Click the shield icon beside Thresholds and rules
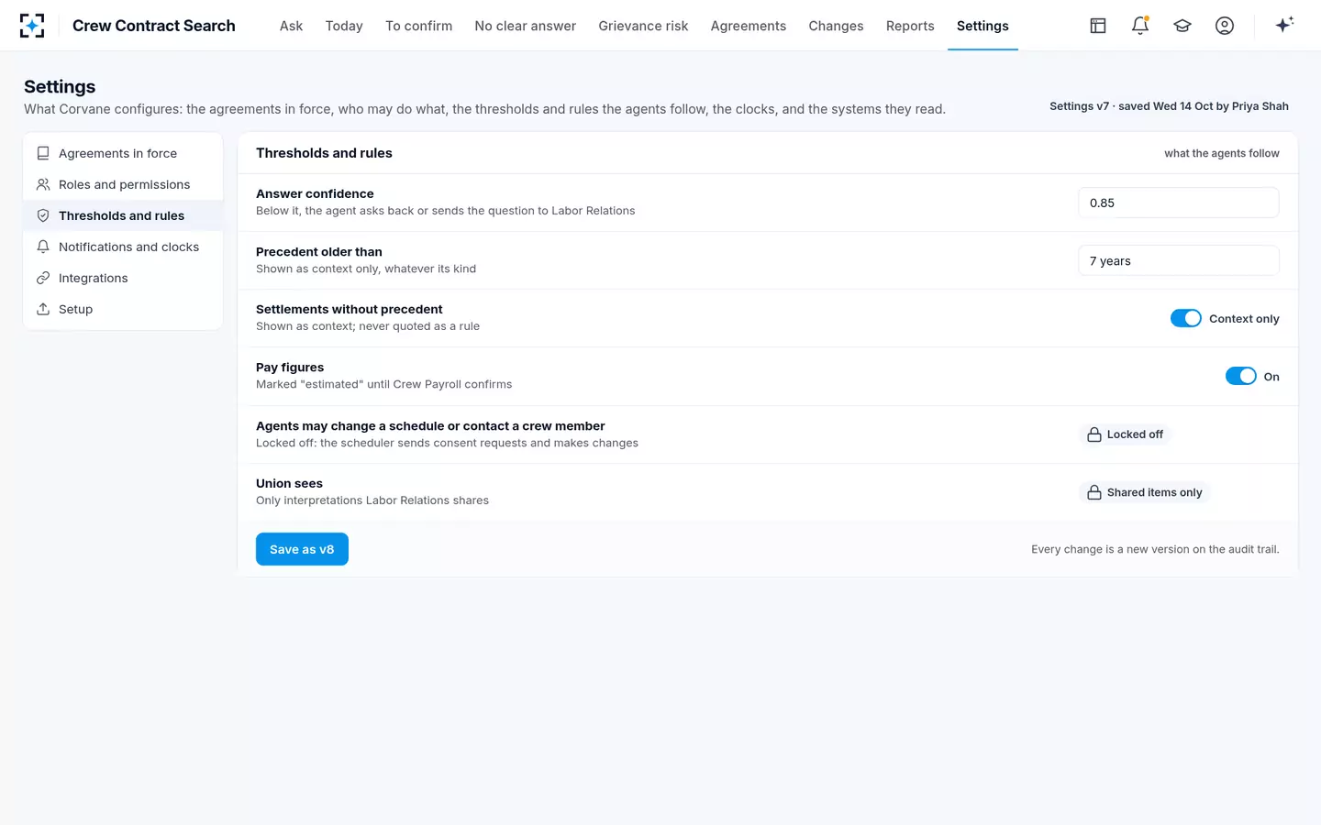1321x825 pixels. (43, 215)
